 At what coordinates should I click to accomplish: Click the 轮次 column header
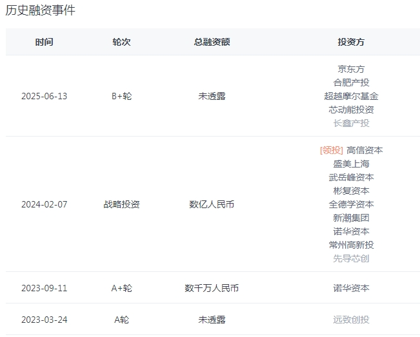pyautogui.click(x=121, y=42)
